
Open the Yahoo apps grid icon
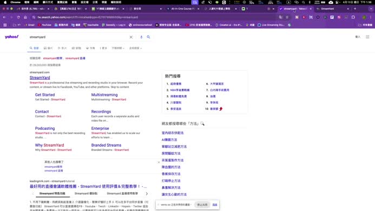pos(367,37)
